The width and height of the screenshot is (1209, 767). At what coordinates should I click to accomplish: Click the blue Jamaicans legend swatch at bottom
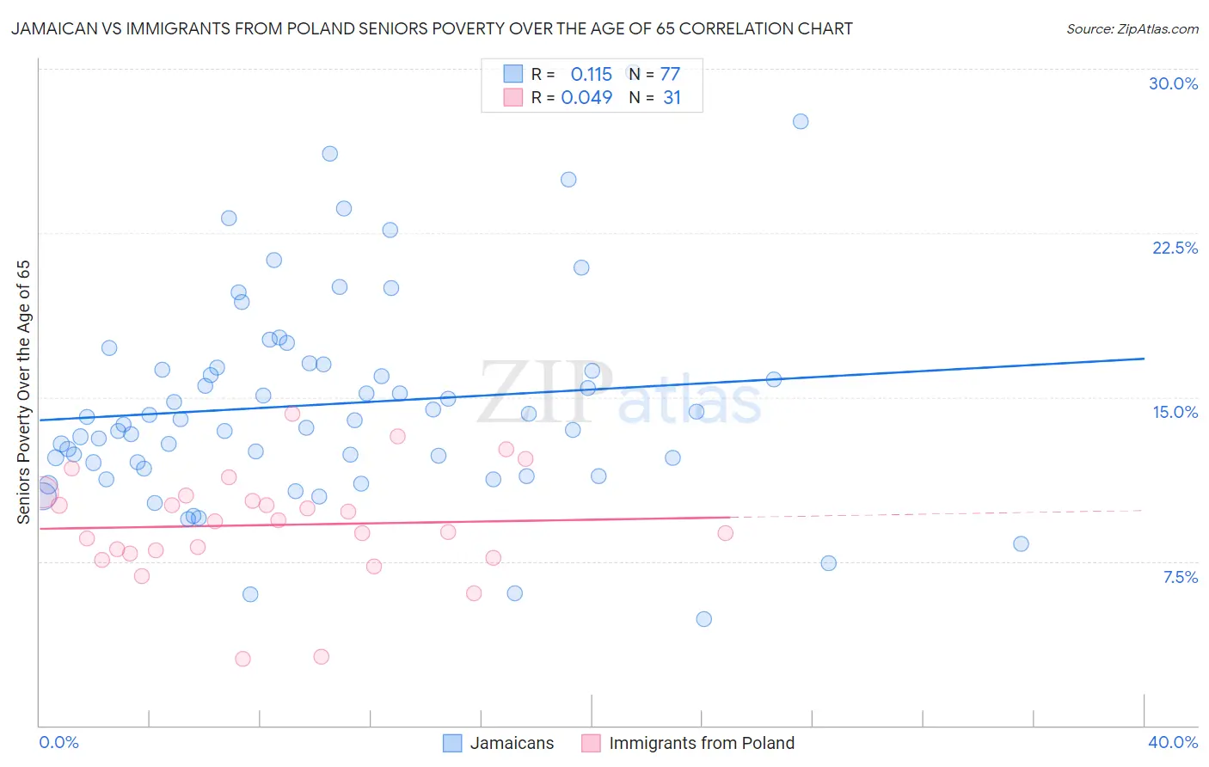click(x=452, y=743)
